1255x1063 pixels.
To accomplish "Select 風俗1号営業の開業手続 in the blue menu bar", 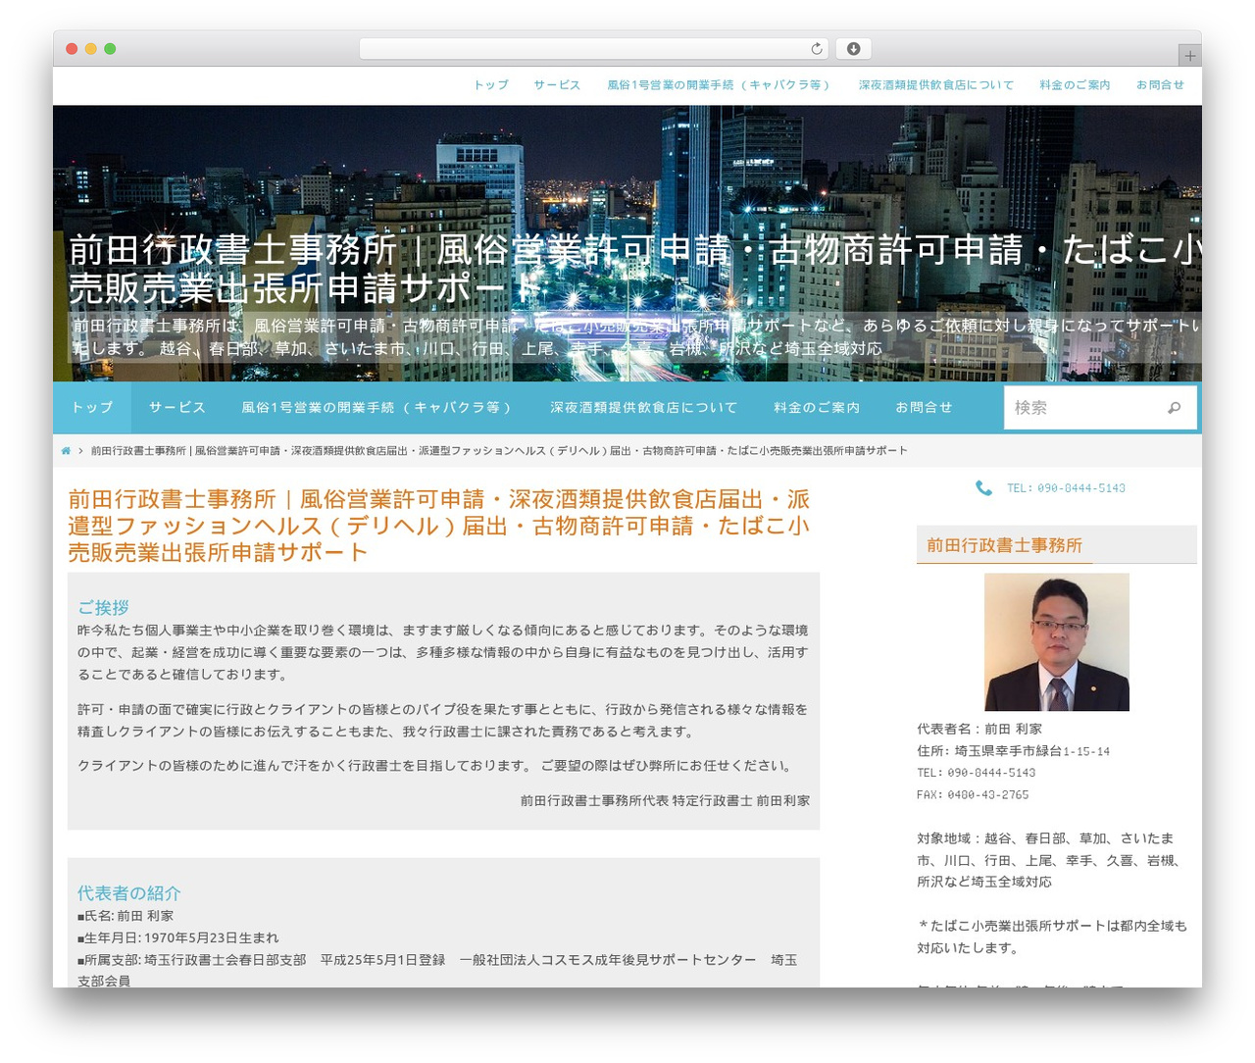I will 377,408.
